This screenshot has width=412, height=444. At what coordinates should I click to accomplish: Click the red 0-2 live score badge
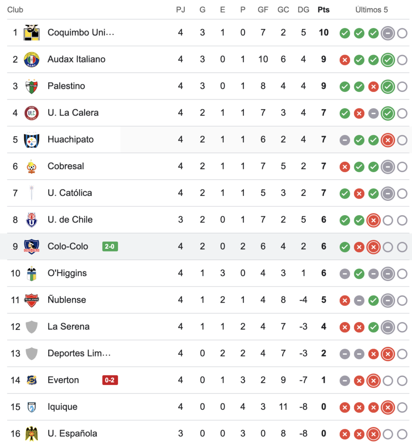[x=110, y=380]
